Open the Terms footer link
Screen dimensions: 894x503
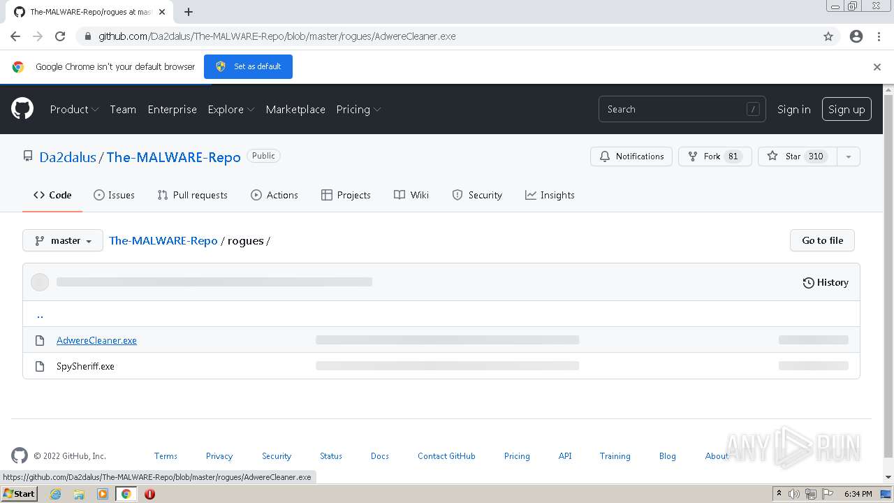tap(166, 455)
